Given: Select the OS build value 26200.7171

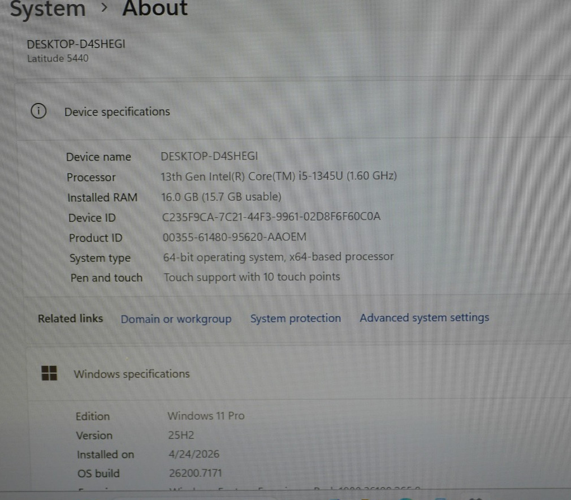Looking at the screenshot, I should pos(196,473).
